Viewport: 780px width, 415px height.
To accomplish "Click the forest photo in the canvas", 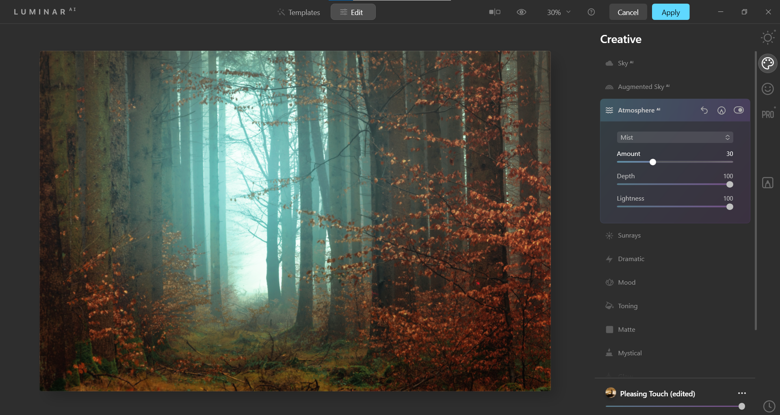I will (x=295, y=221).
